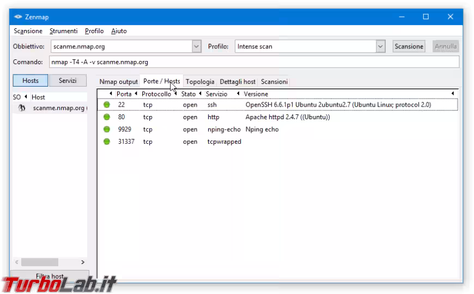Switch to the Dettagli host tab
Viewport: 474px width, 294px height.
tap(238, 82)
